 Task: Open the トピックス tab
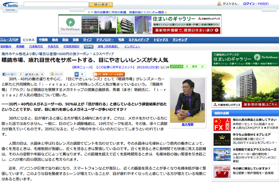click(161, 40)
